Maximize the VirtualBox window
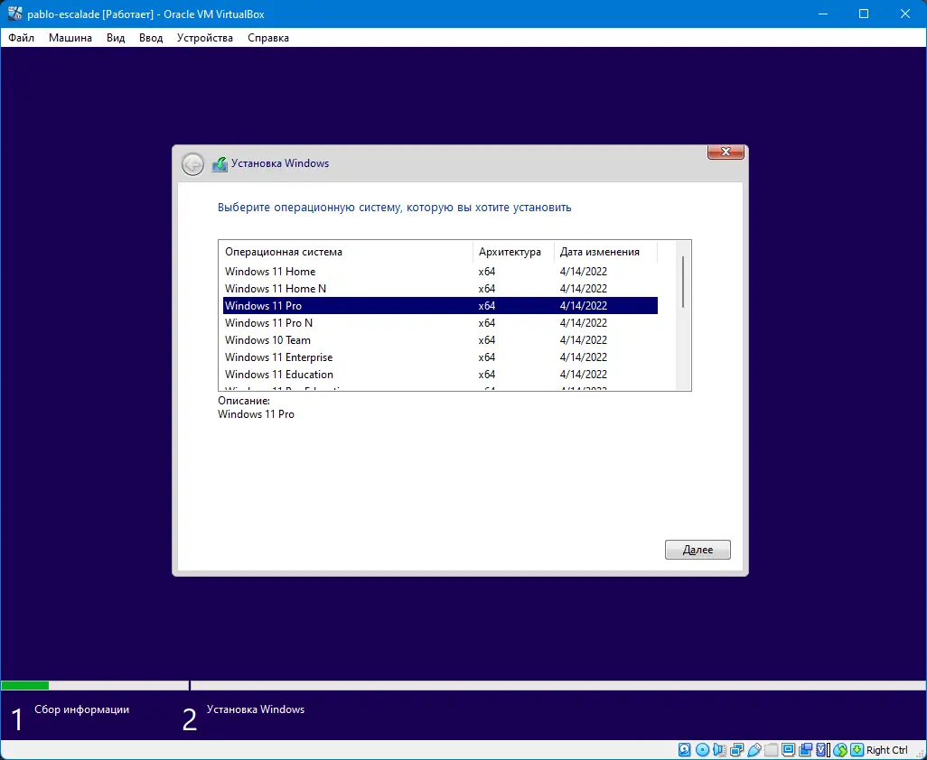 point(864,14)
